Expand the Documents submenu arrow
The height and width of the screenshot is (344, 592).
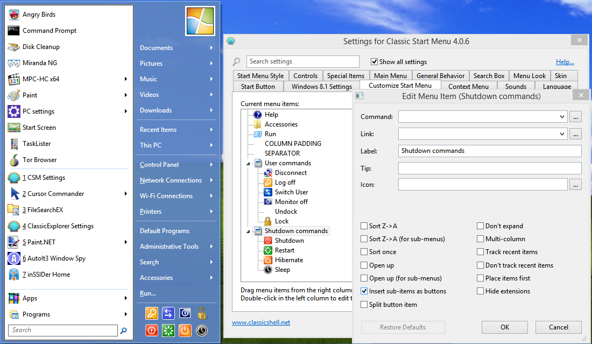[x=212, y=47]
